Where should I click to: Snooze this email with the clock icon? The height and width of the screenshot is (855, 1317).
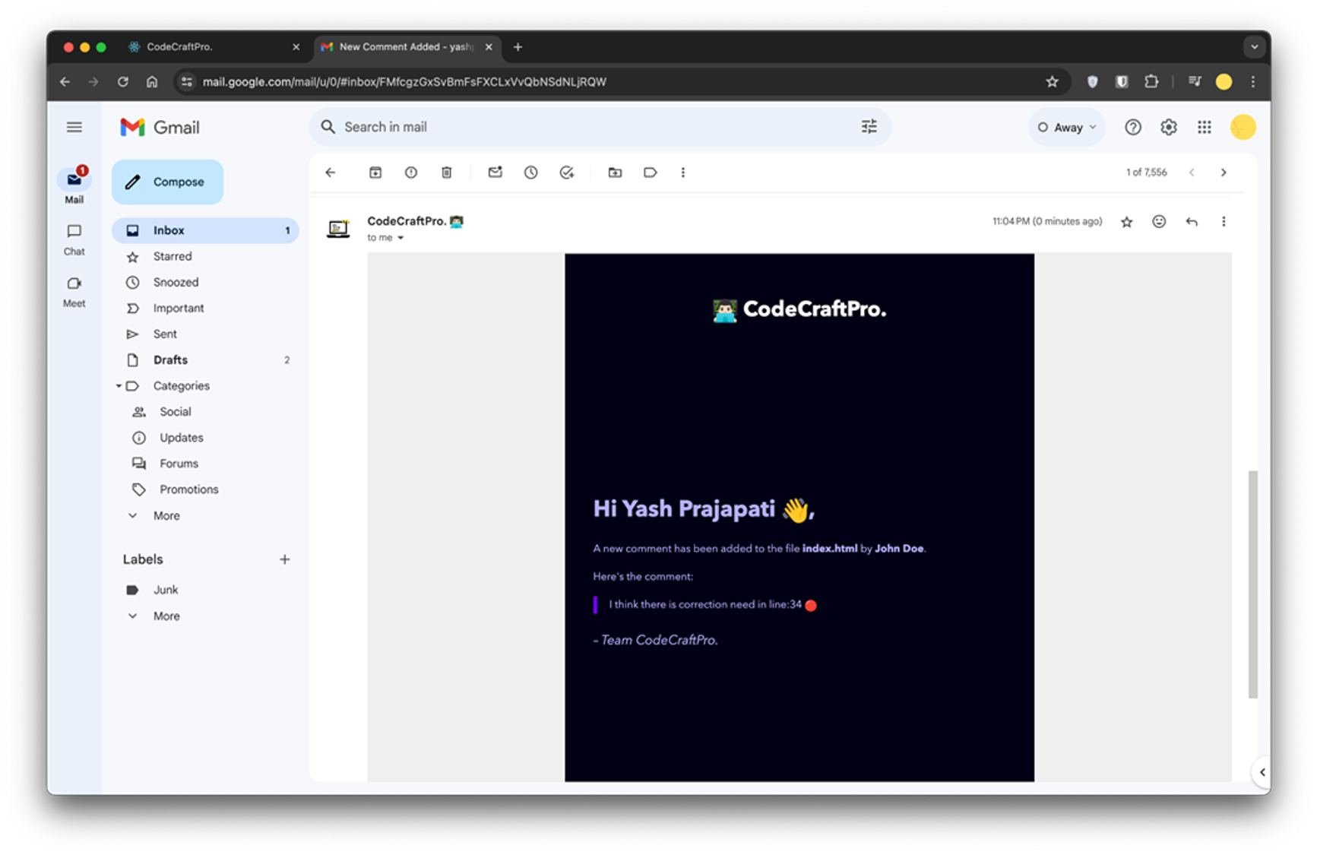(x=531, y=173)
